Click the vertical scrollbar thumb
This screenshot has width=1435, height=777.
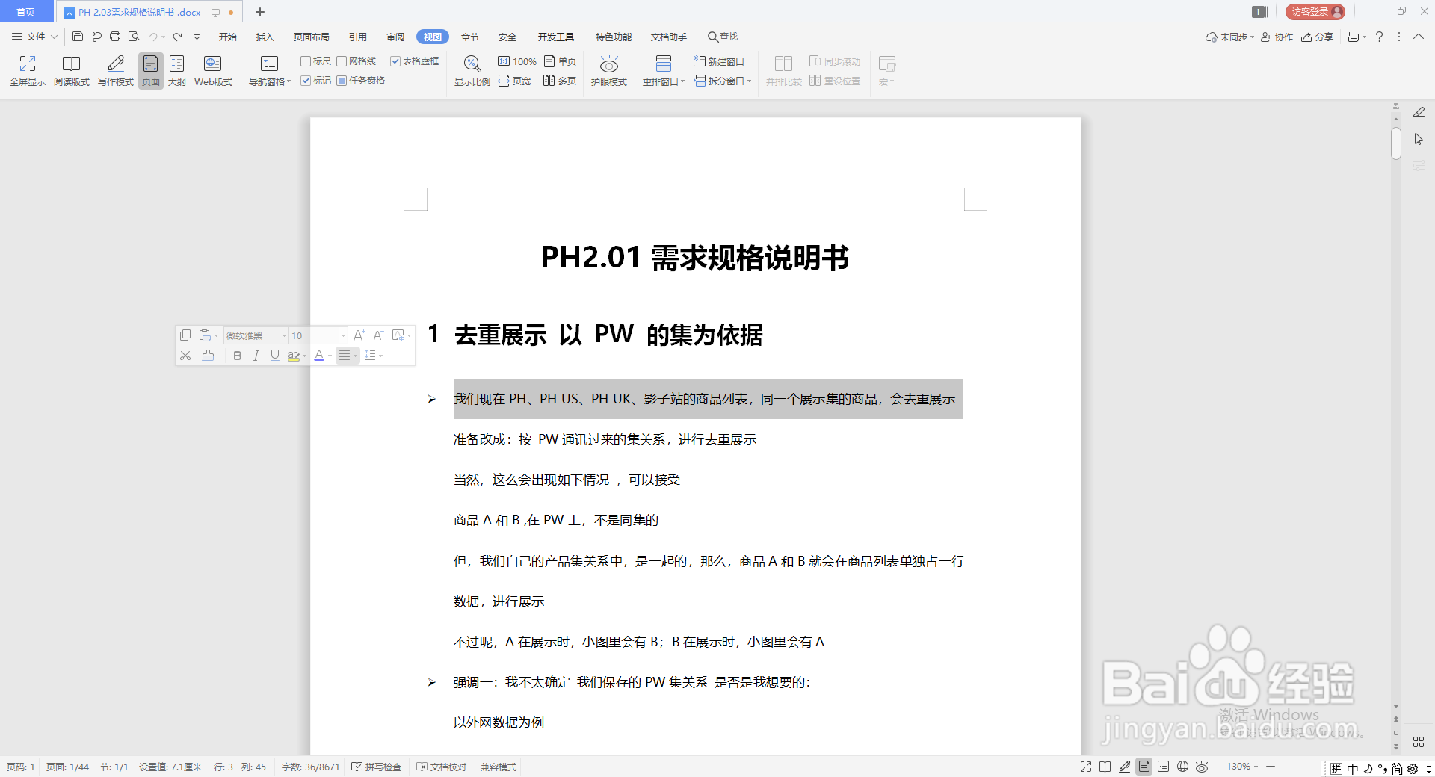[x=1395, y=143]
